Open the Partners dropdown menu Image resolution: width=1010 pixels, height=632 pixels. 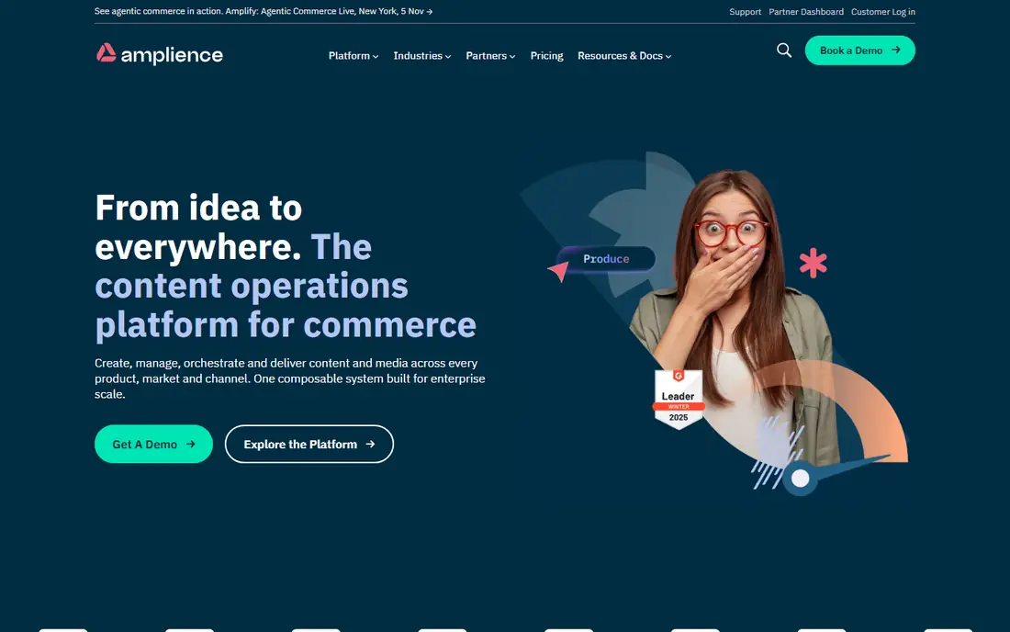click(x=490, y=56)
